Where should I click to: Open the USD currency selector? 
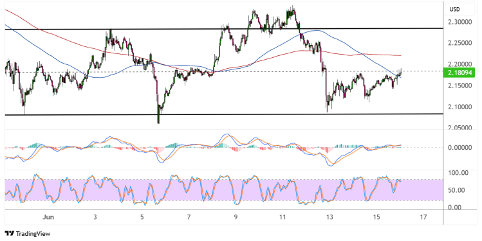[x=460, y=10]
